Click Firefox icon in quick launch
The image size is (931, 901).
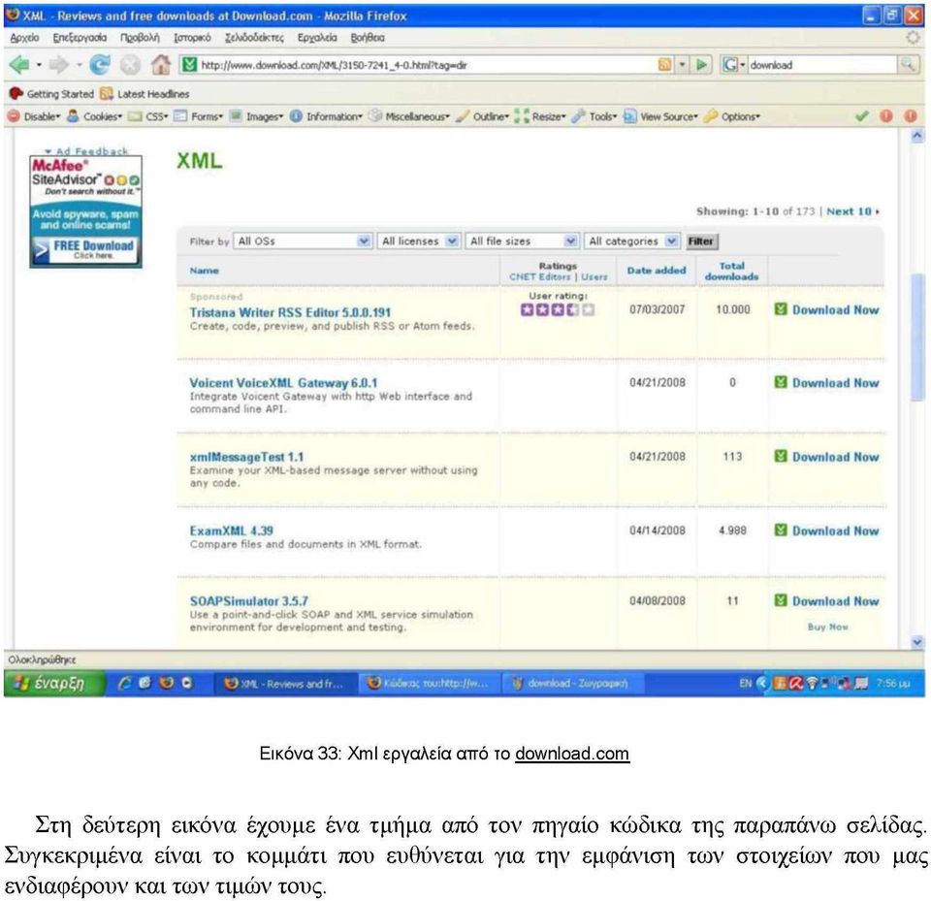166,683
